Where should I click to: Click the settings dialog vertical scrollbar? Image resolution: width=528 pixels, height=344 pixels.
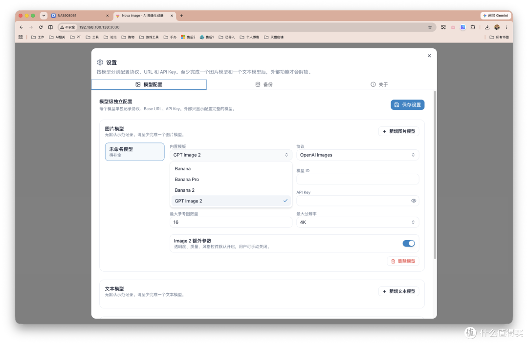point(435,175)
